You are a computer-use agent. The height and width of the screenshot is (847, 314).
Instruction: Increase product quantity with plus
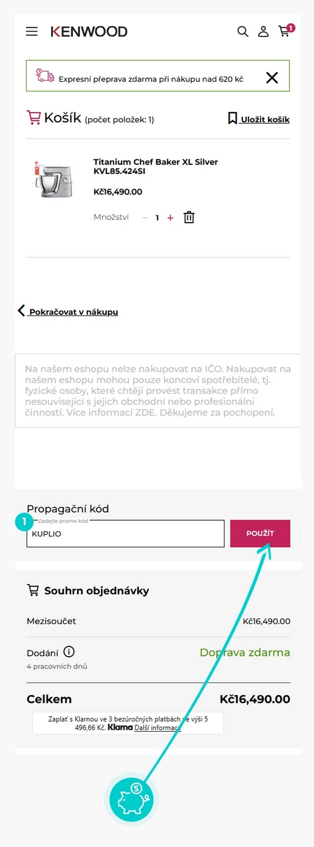(x=170, y=218)
